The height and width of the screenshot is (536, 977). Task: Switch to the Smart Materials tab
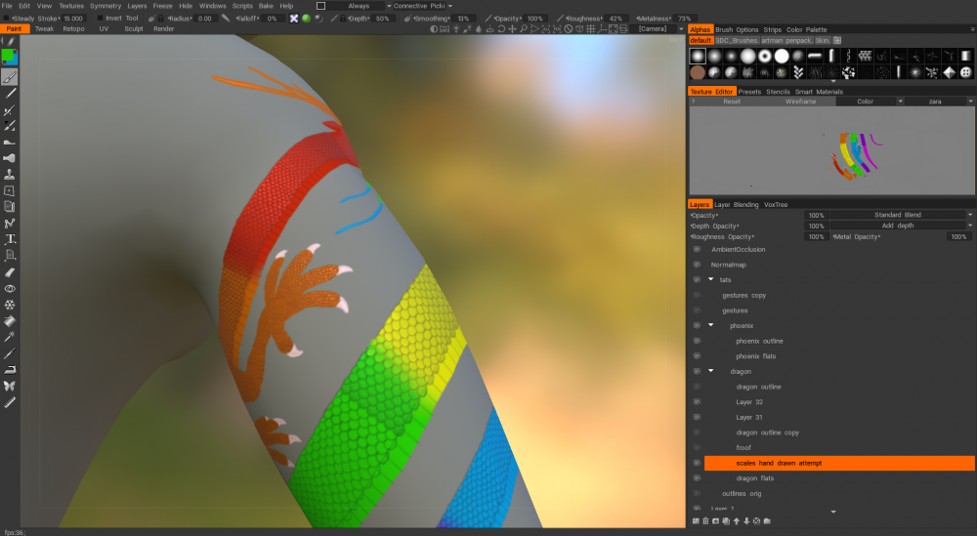coord(819,92)
